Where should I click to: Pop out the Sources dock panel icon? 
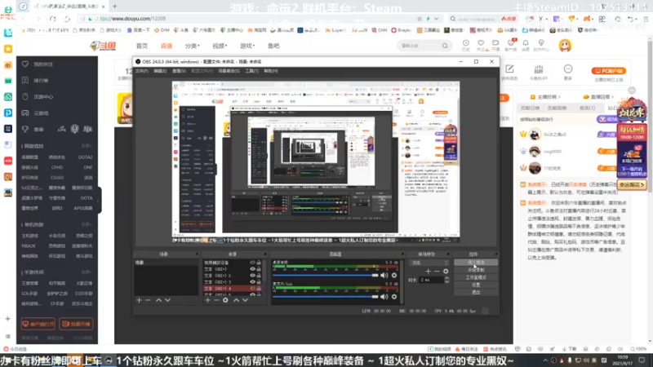[264, 254]
